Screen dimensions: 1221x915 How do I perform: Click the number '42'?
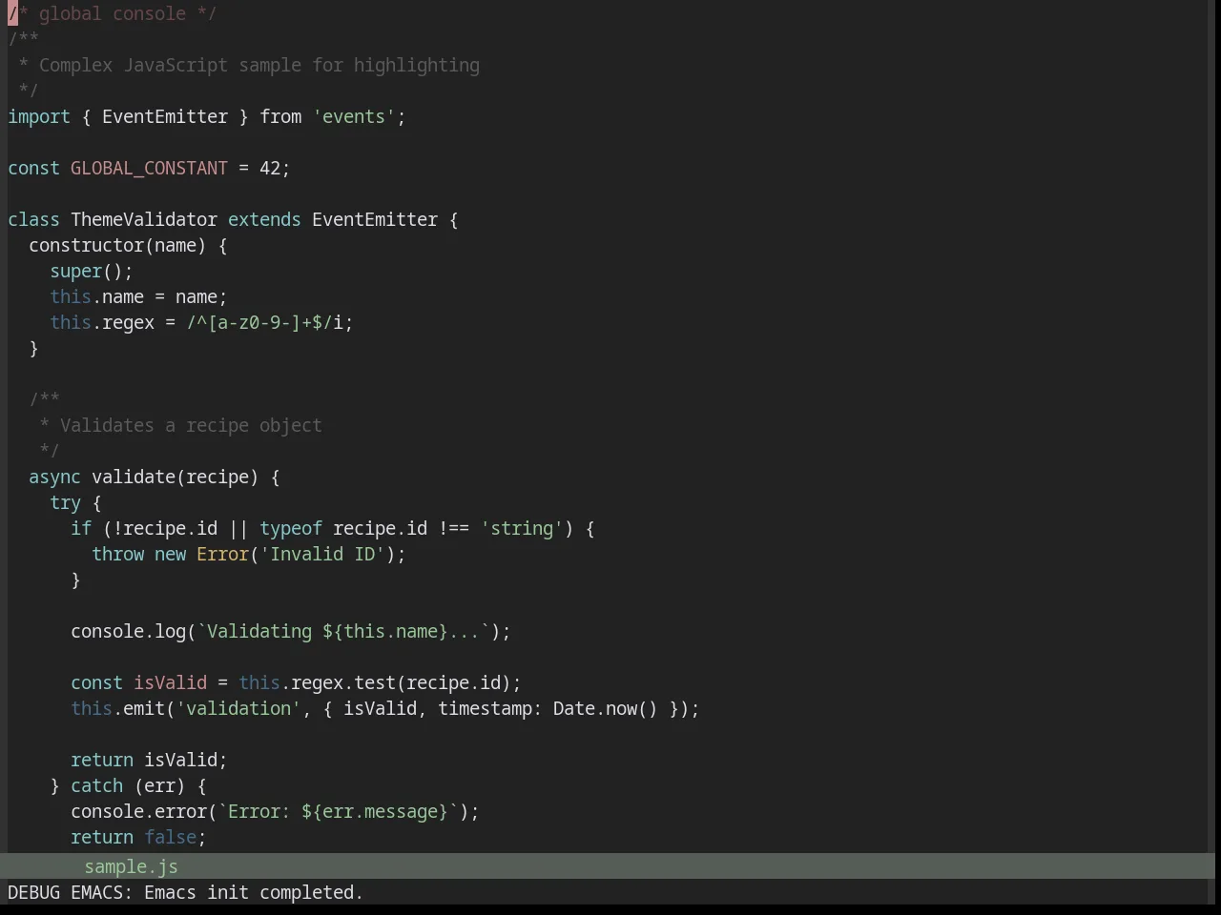[x=270, y=168]
